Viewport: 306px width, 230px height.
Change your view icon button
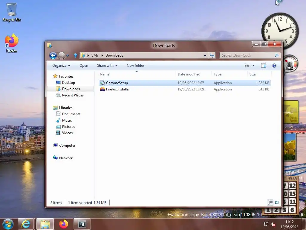tap(247, 66)
